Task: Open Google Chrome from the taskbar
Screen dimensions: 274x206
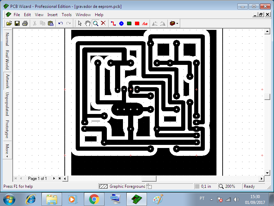Action: [94, 199]
